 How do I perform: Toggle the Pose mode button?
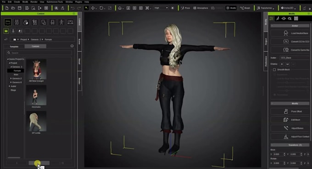tap(185, 8)
